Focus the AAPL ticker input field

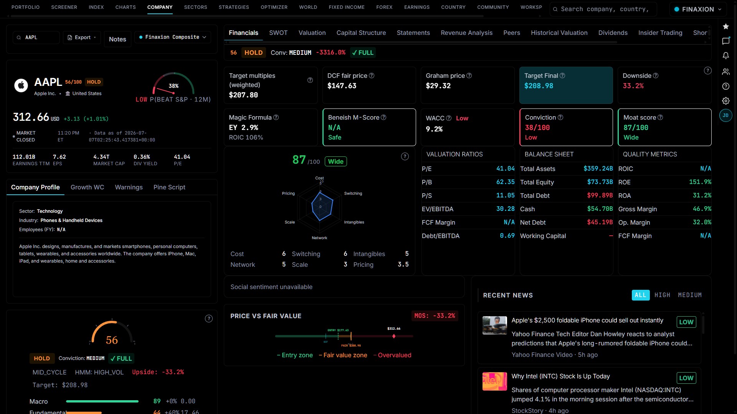click(x=36, y=38)
